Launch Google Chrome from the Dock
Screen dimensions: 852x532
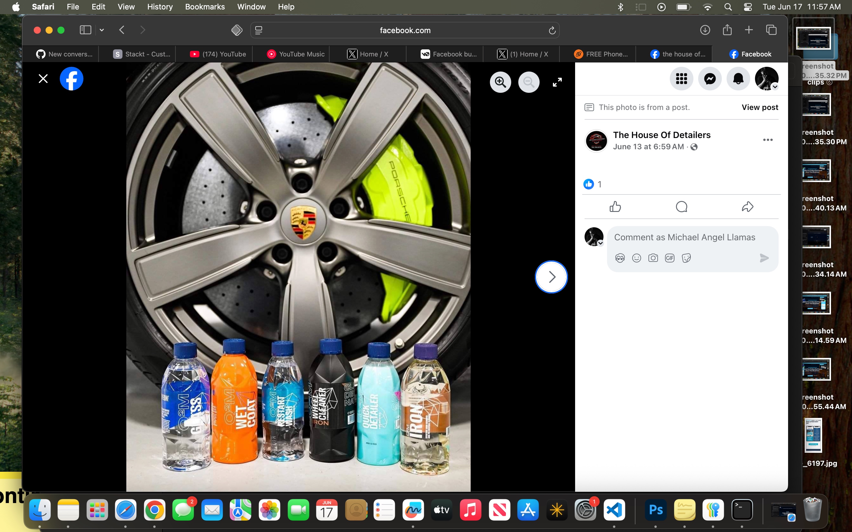click(x=154, y=510)
